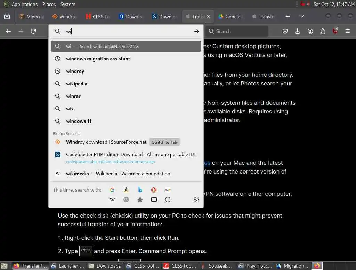This screenshot has width=356, height=270.
Task: Open the Places menu
Action: (49, 4)
